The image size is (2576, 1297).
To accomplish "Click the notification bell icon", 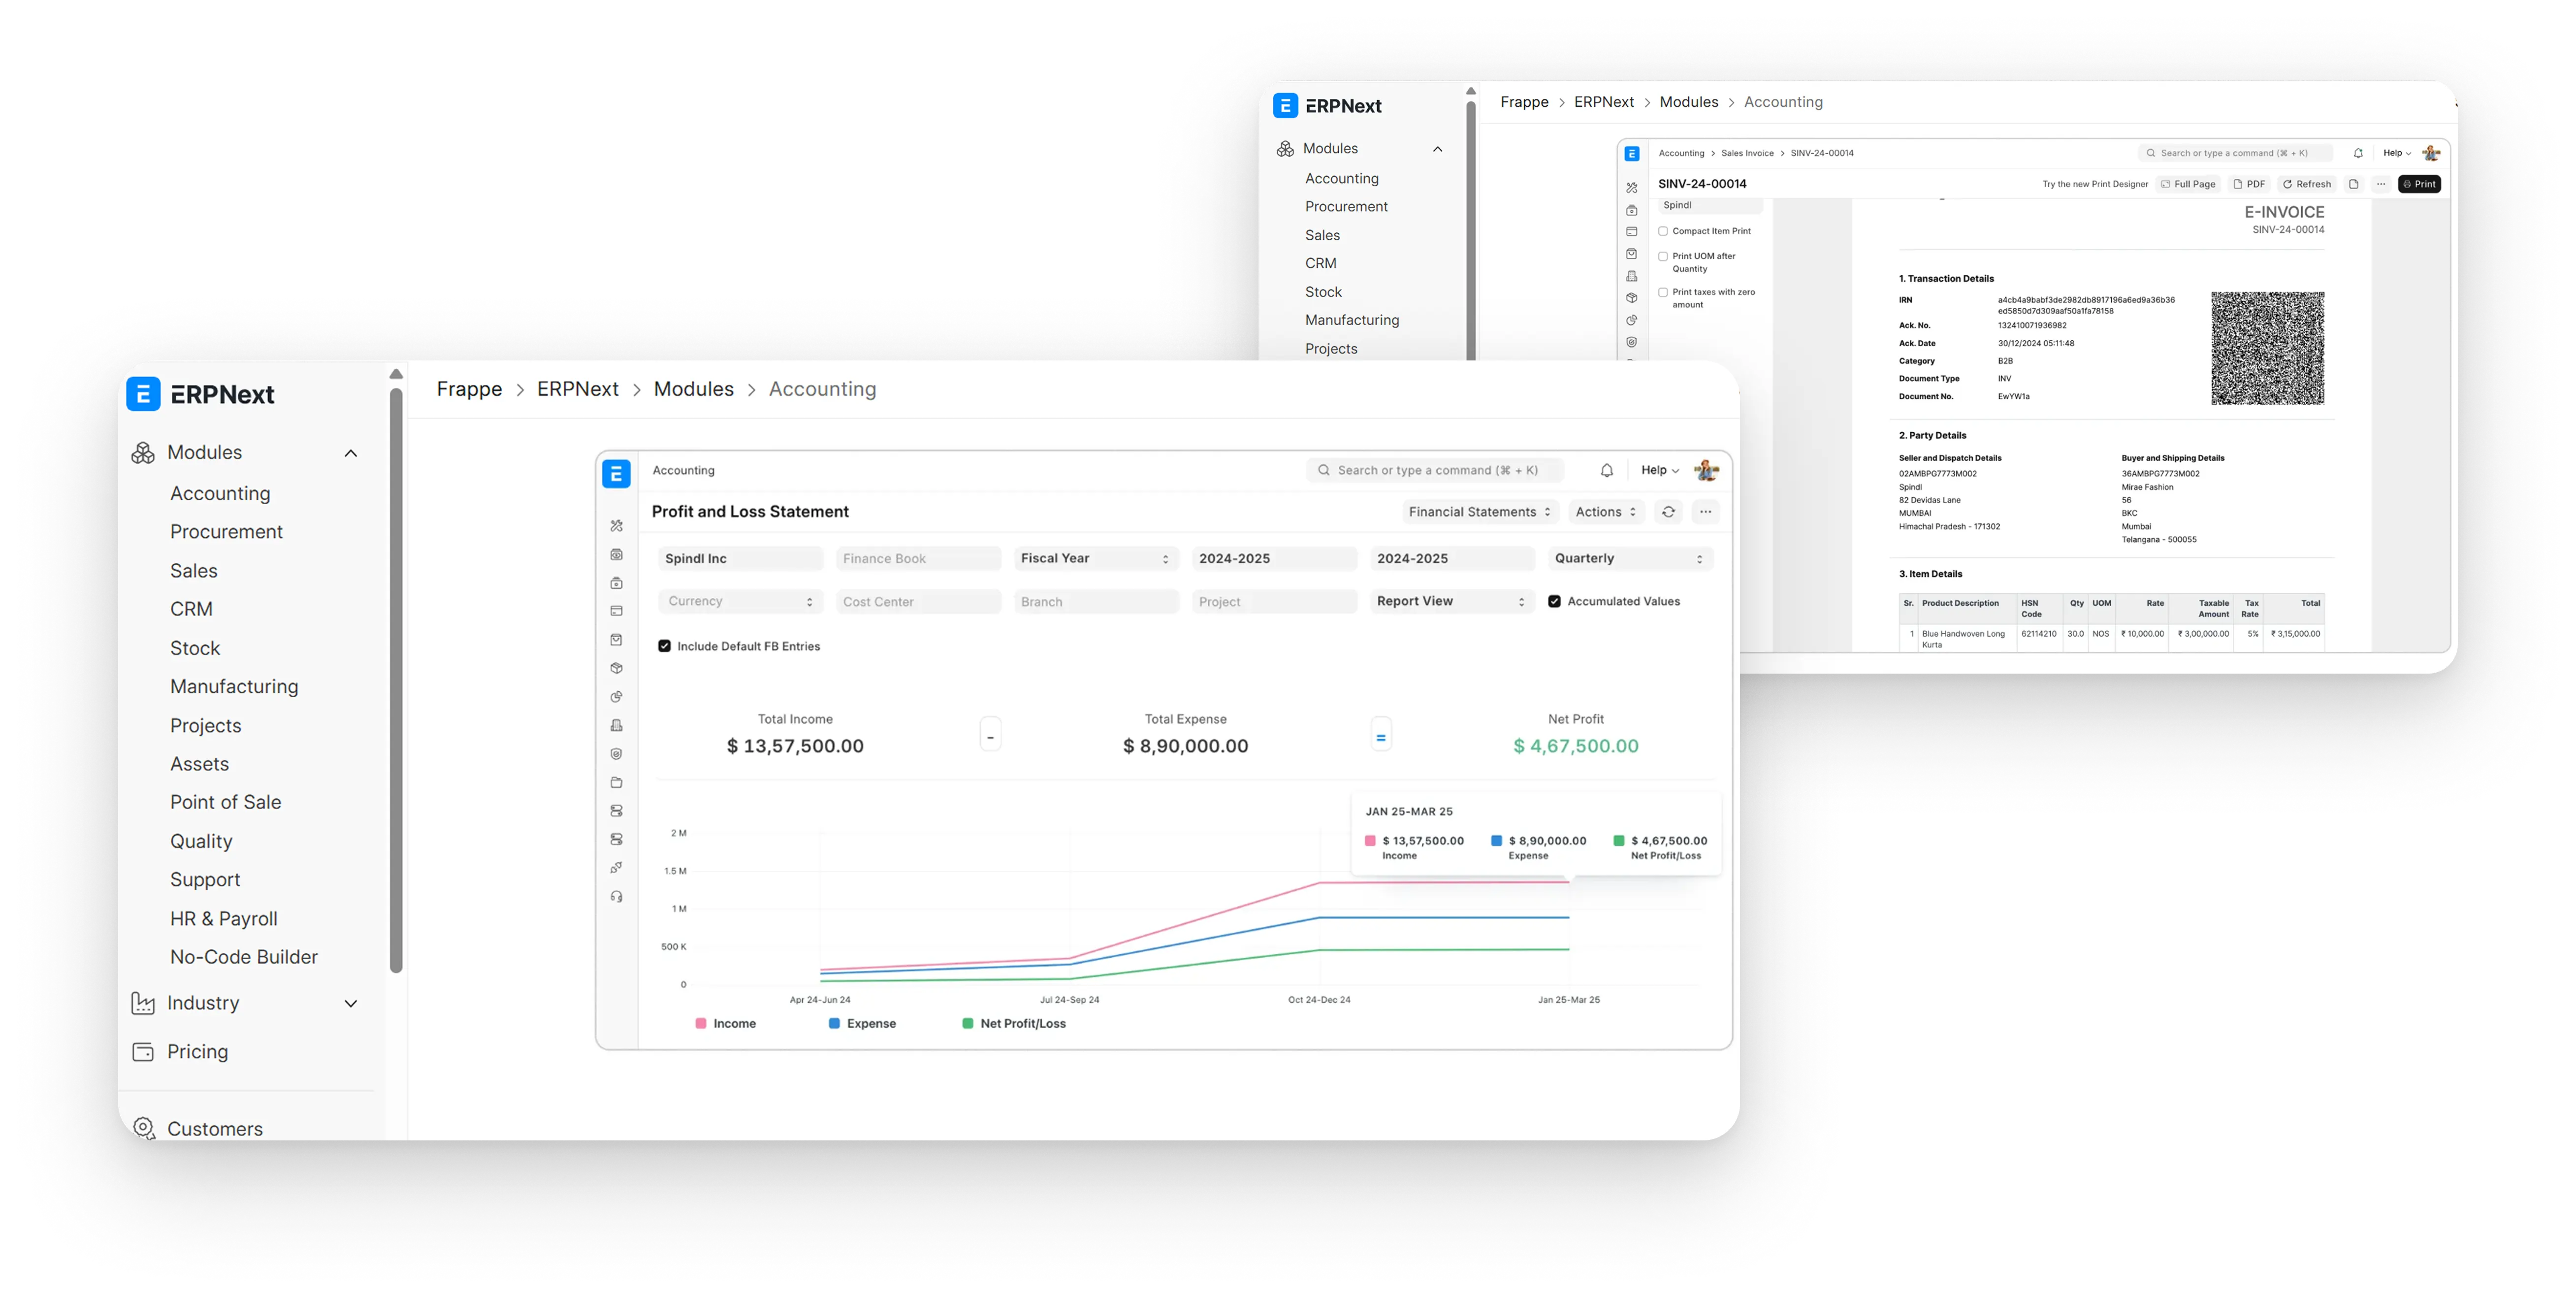I will pyautogui.click(x=1606, y=471).
